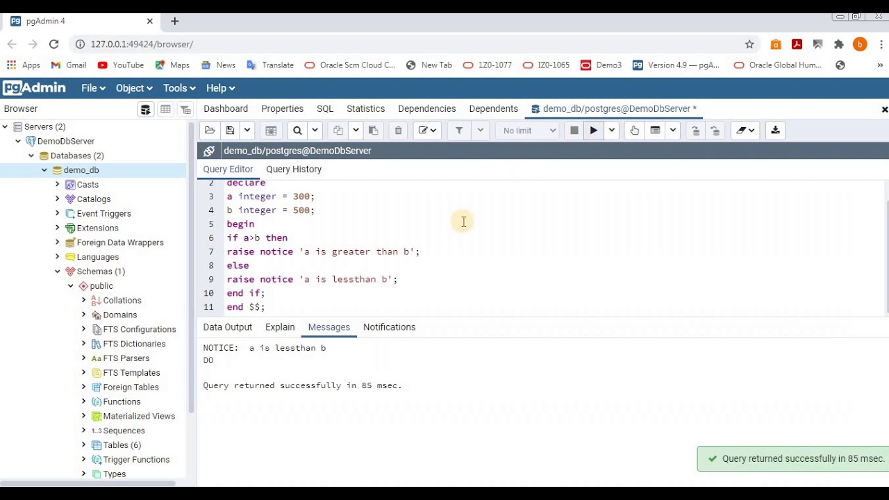Download query results as CSV
Viewport: 889px width, 500px height.
point(775,131)
